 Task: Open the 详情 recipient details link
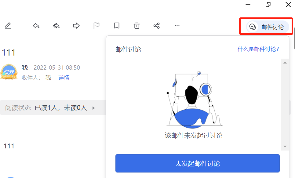point(64,78)
